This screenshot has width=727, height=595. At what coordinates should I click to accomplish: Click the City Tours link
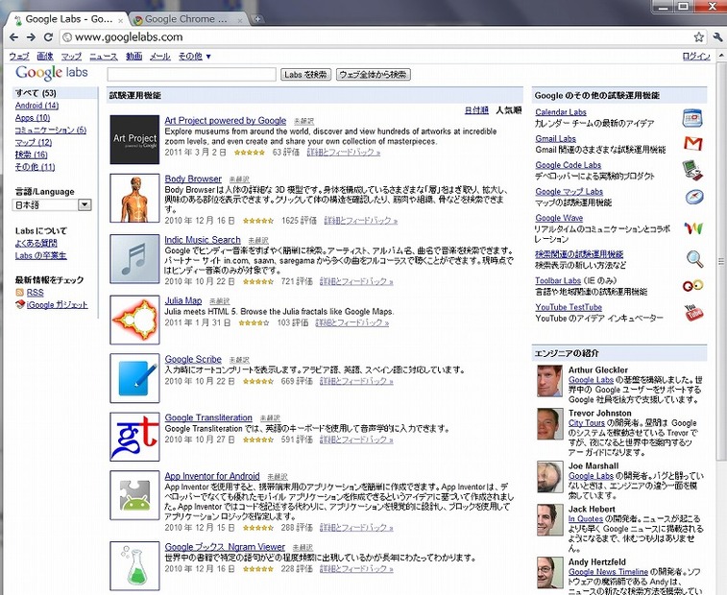coord(587,423)
